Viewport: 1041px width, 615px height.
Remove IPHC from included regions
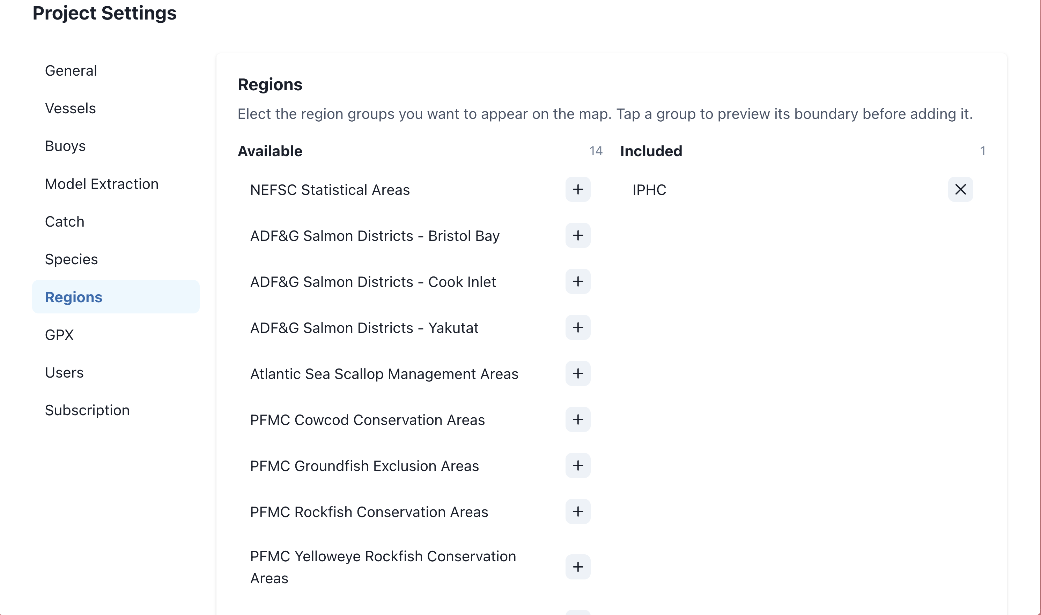coord(960,189)
